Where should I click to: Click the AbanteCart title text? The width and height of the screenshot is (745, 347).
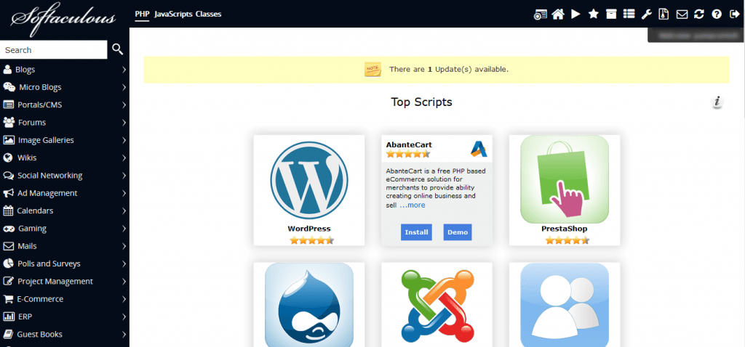coord(409,144)
